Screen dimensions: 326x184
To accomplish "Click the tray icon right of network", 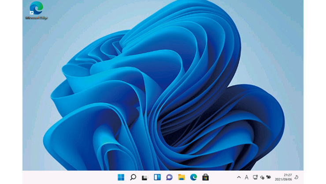I will click(x=262, y=177).
